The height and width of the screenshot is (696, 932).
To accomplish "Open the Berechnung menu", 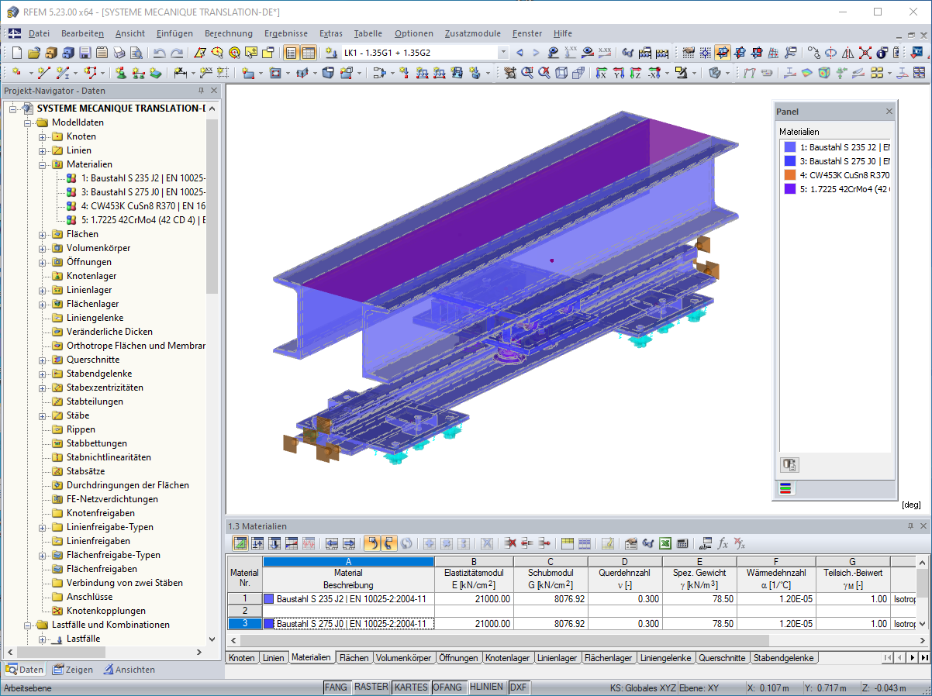I will pos(229,33).
